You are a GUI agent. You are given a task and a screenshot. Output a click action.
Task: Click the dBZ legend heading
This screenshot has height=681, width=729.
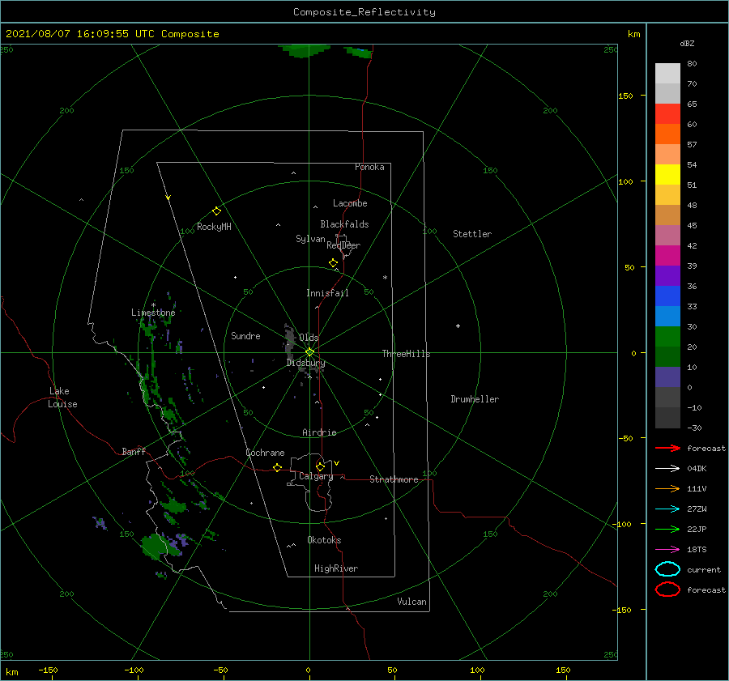pos(687,44)
